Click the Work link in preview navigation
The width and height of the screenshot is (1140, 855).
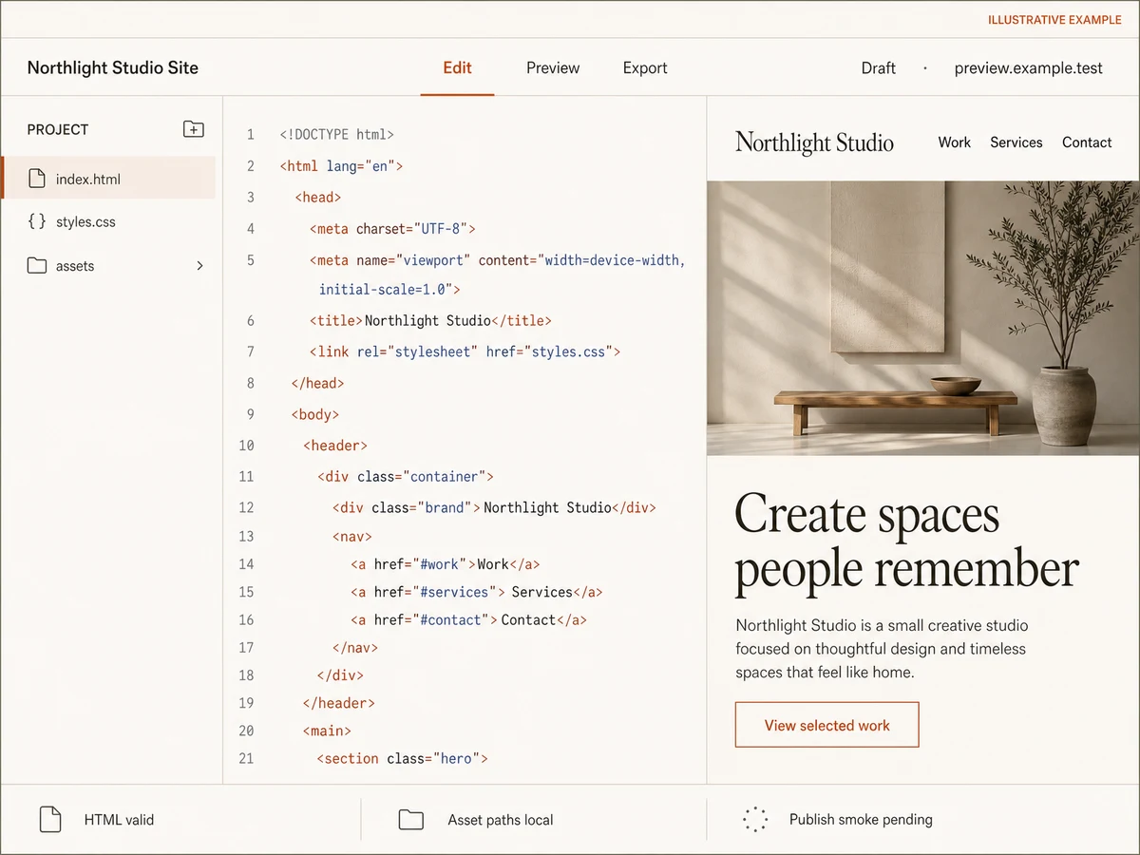click(x=954, y=142)
